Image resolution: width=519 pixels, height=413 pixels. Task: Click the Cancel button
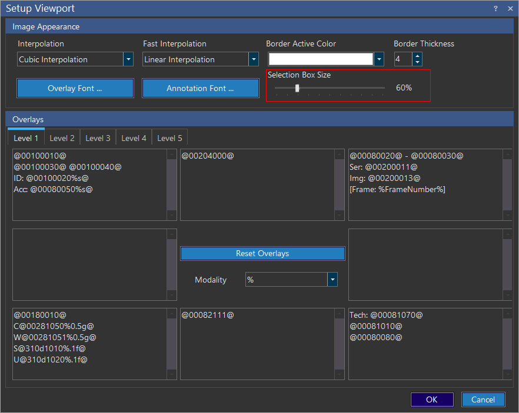click(483, 399)
